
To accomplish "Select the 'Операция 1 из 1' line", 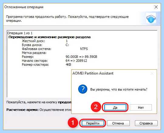I will point(20,33).
